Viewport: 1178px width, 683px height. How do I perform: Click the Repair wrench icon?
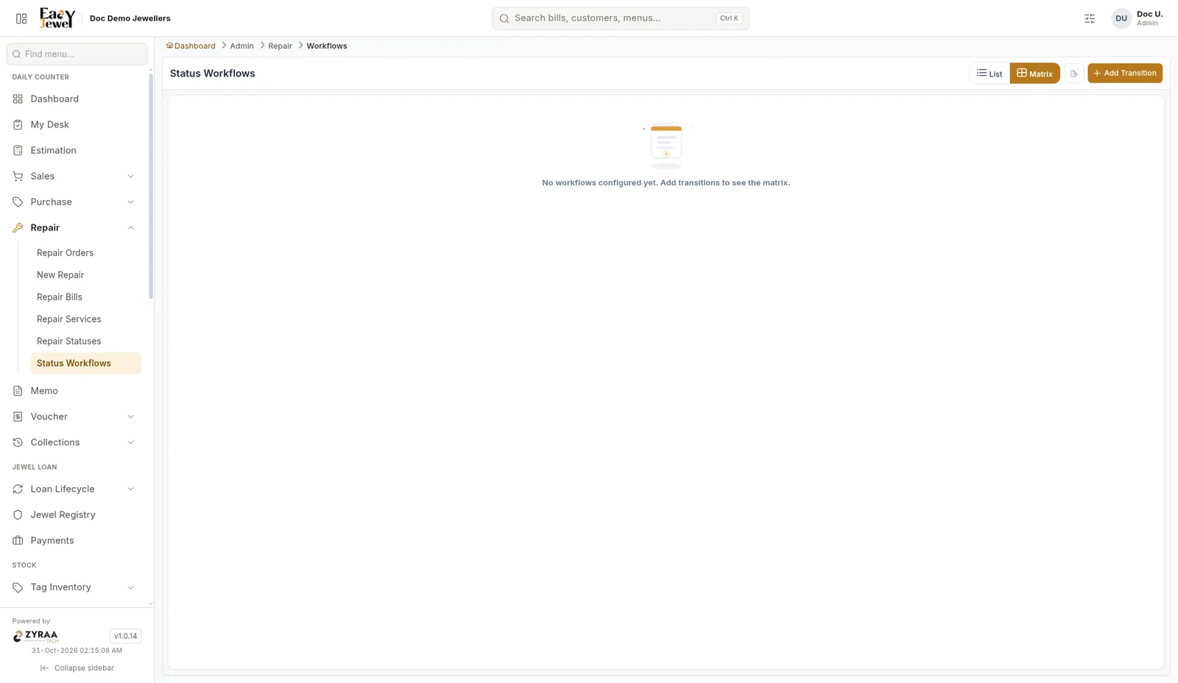click(18, 227)
